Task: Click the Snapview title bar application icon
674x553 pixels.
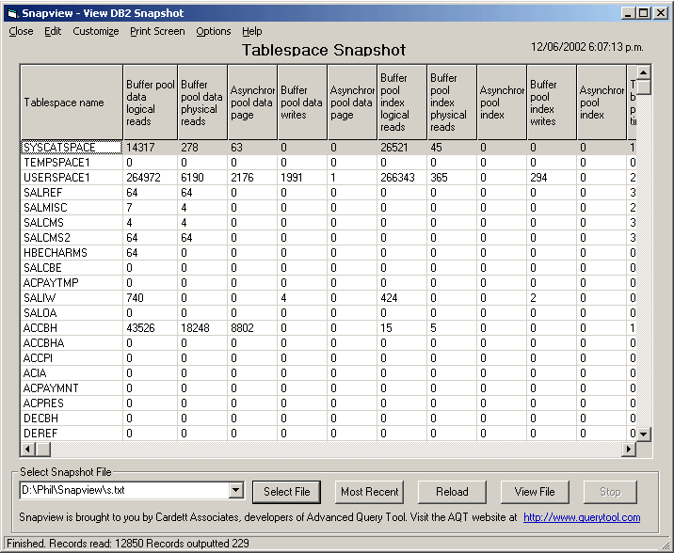Action: (13, 13)
